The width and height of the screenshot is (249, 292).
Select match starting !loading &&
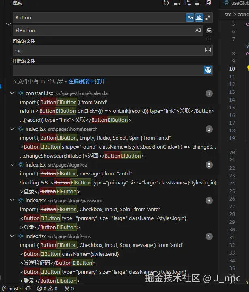click(x=118, y=183)
